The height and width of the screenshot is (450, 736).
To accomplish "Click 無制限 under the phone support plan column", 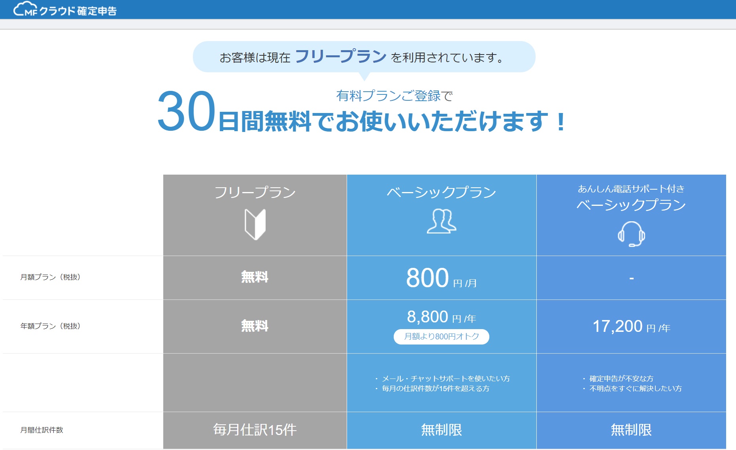I will (631, 430).
